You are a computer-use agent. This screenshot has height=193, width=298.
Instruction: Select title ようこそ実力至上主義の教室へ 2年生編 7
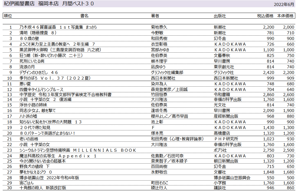(57, 44)
